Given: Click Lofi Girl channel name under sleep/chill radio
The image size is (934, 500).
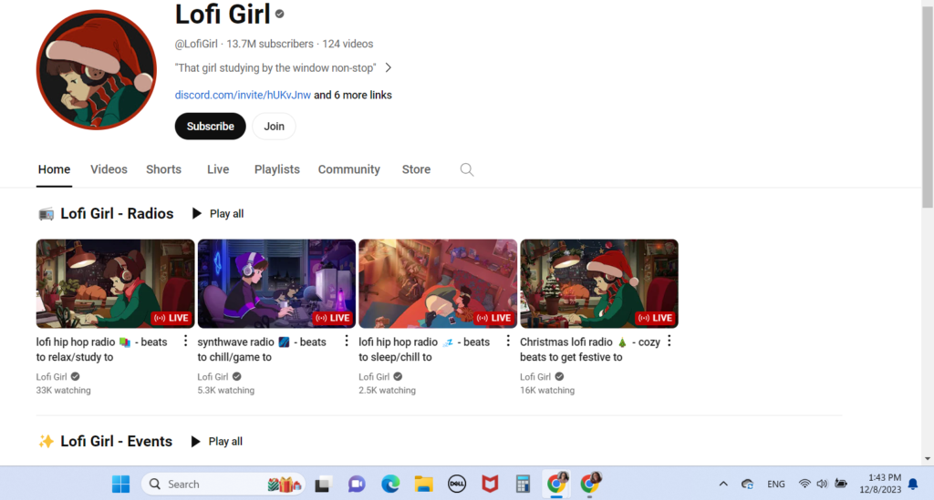Looking at the screenshot, I should point(374,377).
